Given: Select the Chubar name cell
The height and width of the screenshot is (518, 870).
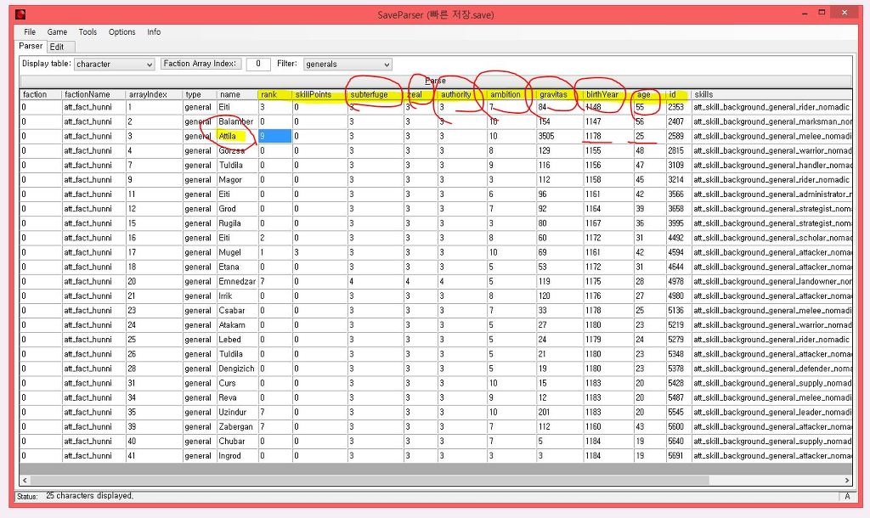Looking at the screenshot, I should tap(237, 441).
